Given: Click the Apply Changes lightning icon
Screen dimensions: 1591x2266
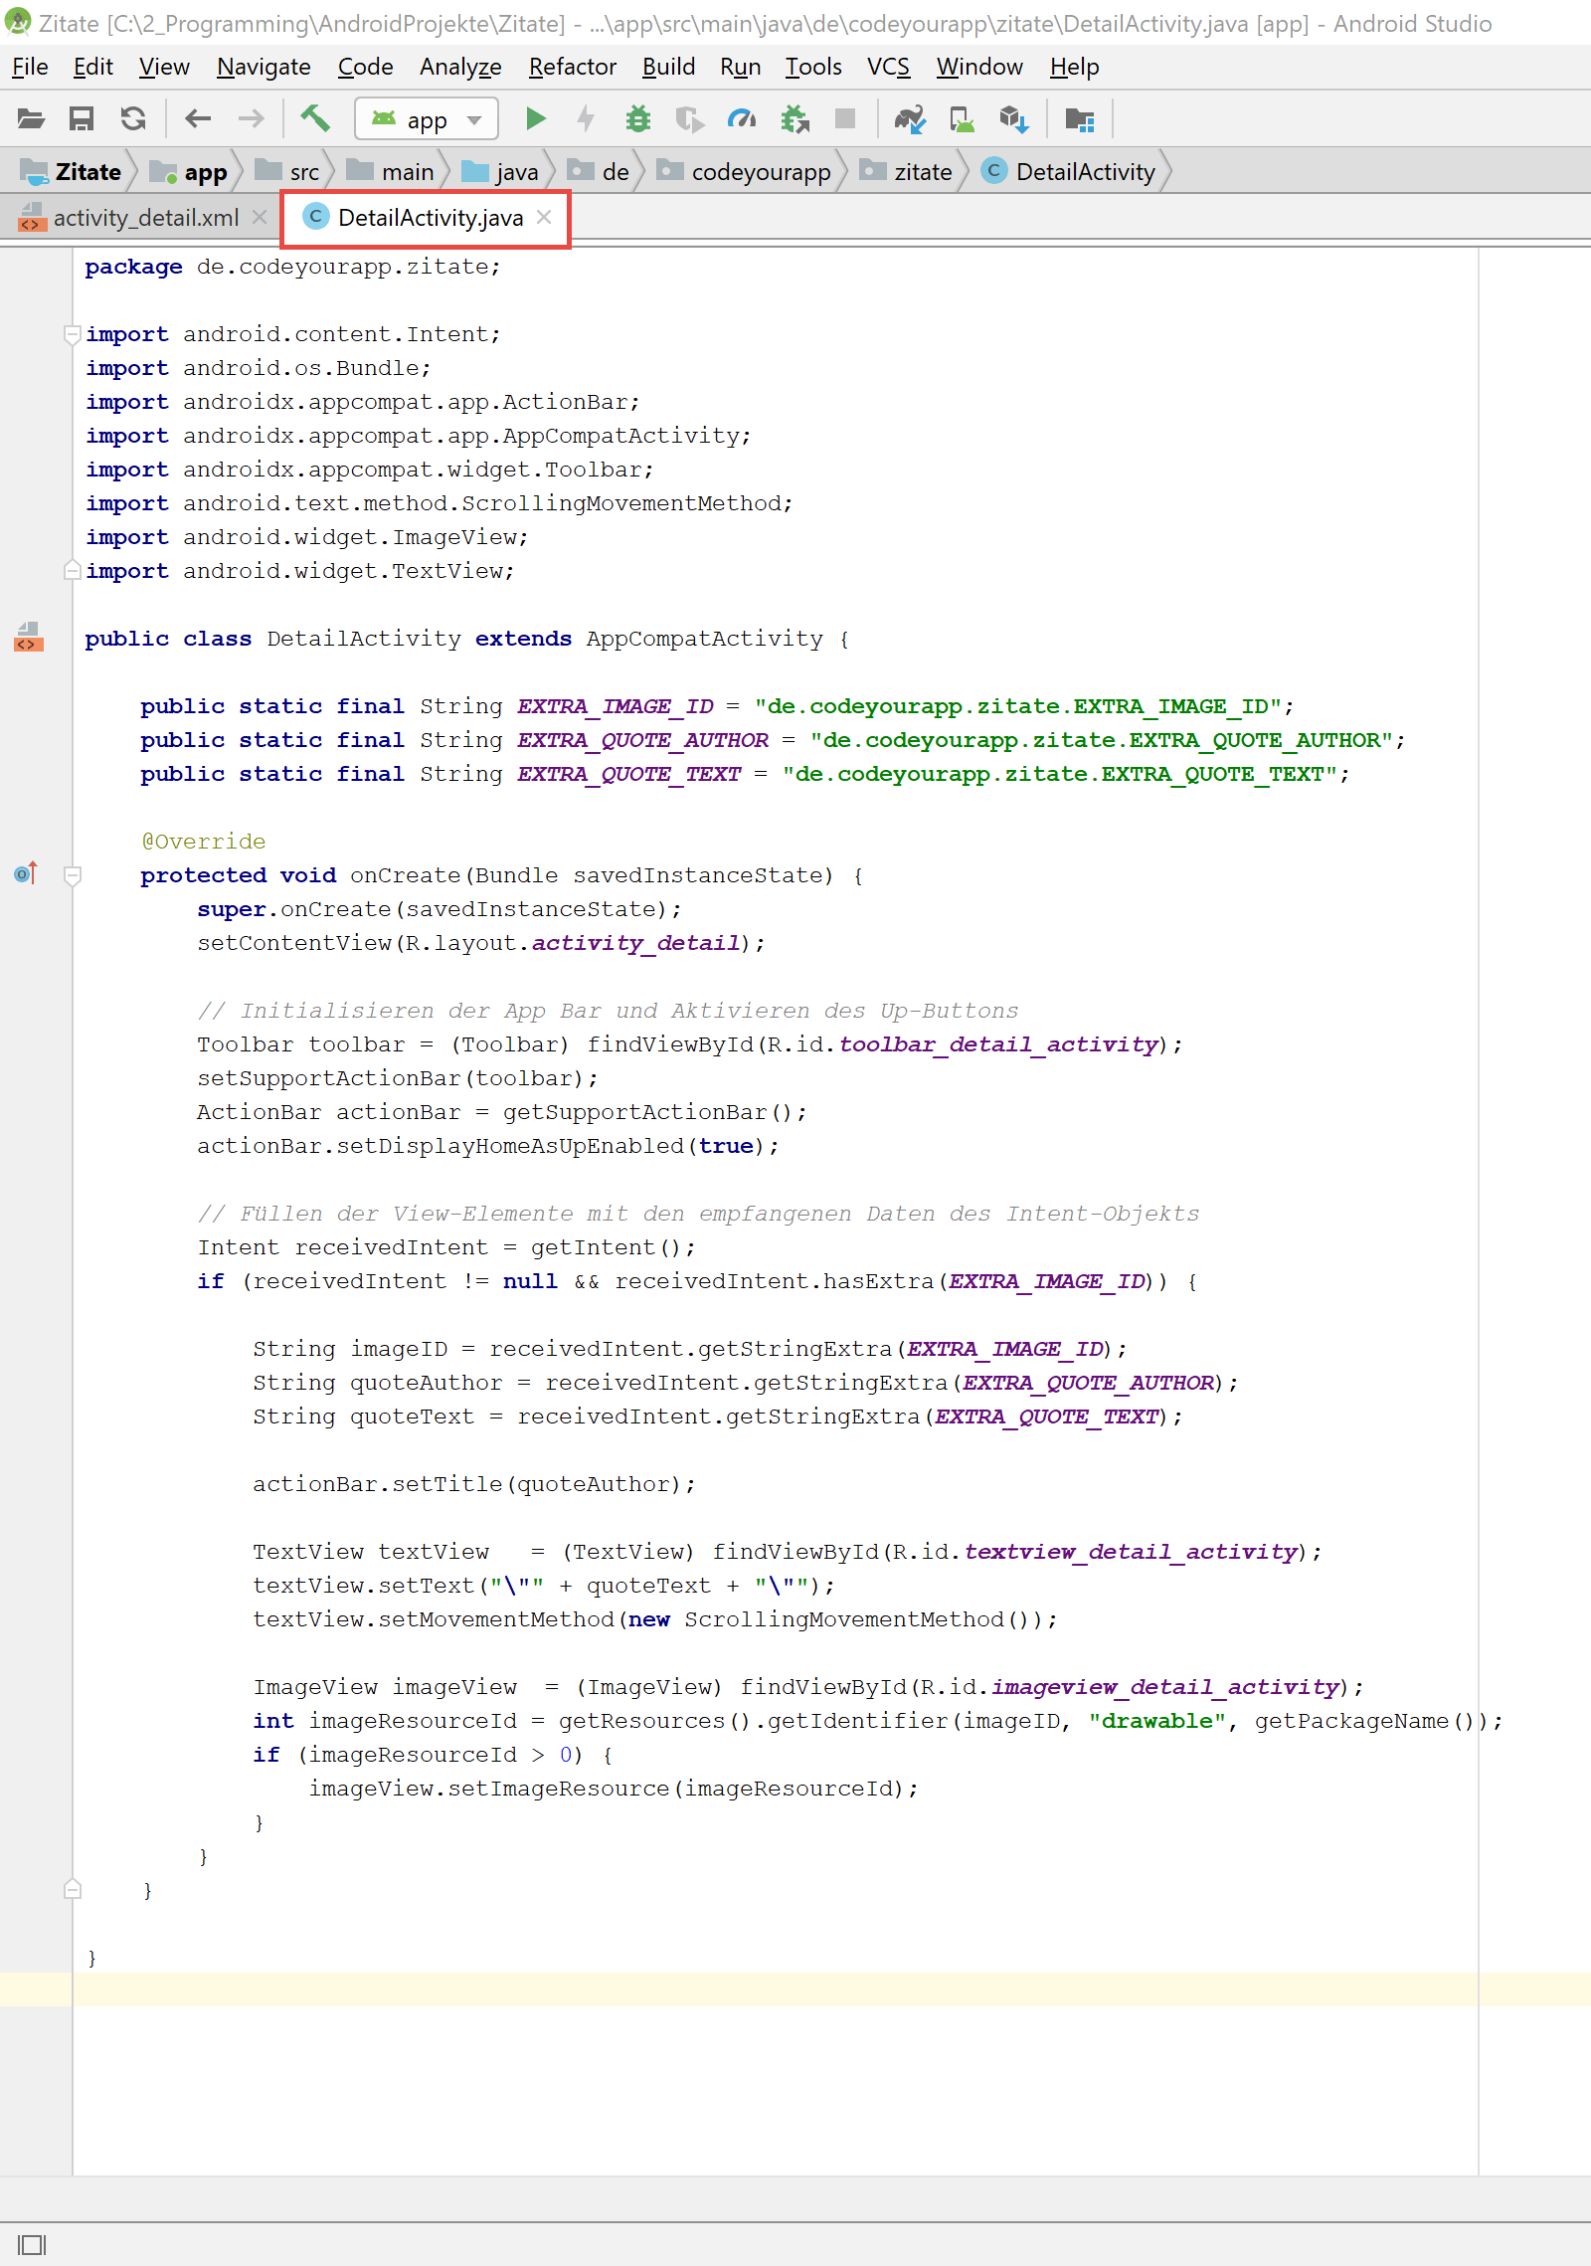Looking at the screenshot, I should 586,119.
